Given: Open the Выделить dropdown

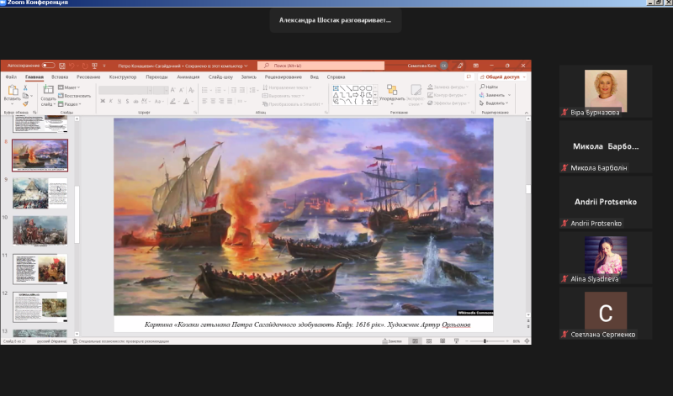Looking at the screenshot, I should pyautogui.click(x=494, y=103).
